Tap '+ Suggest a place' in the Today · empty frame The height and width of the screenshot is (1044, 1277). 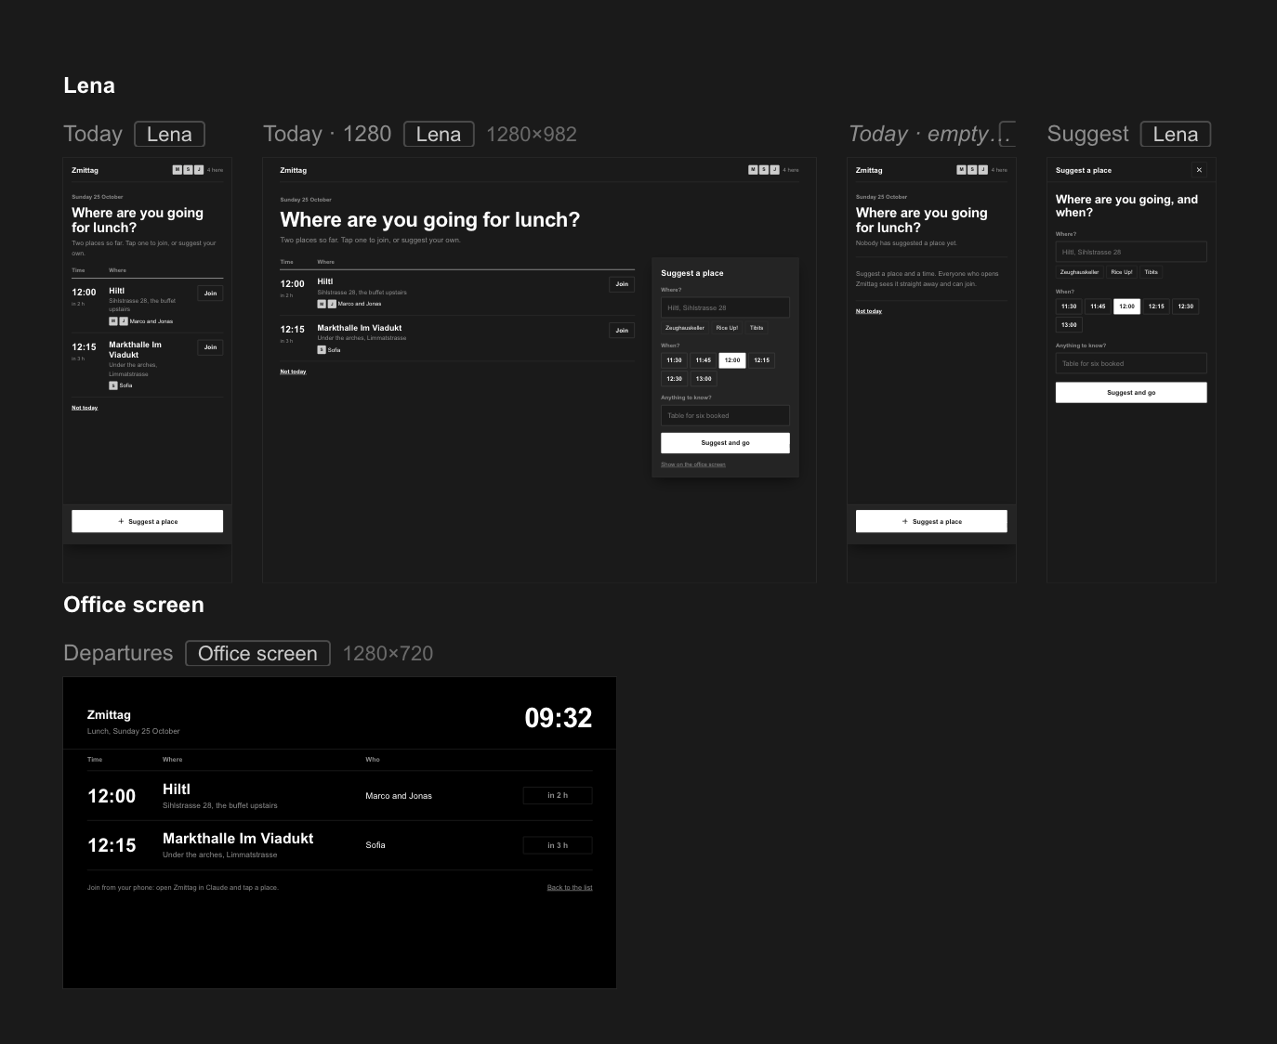(x=931, y=521)
